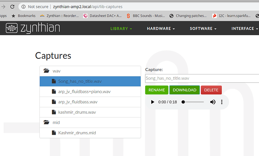Click the audio progress slider
259x156 pixels.
pos(193,102)
